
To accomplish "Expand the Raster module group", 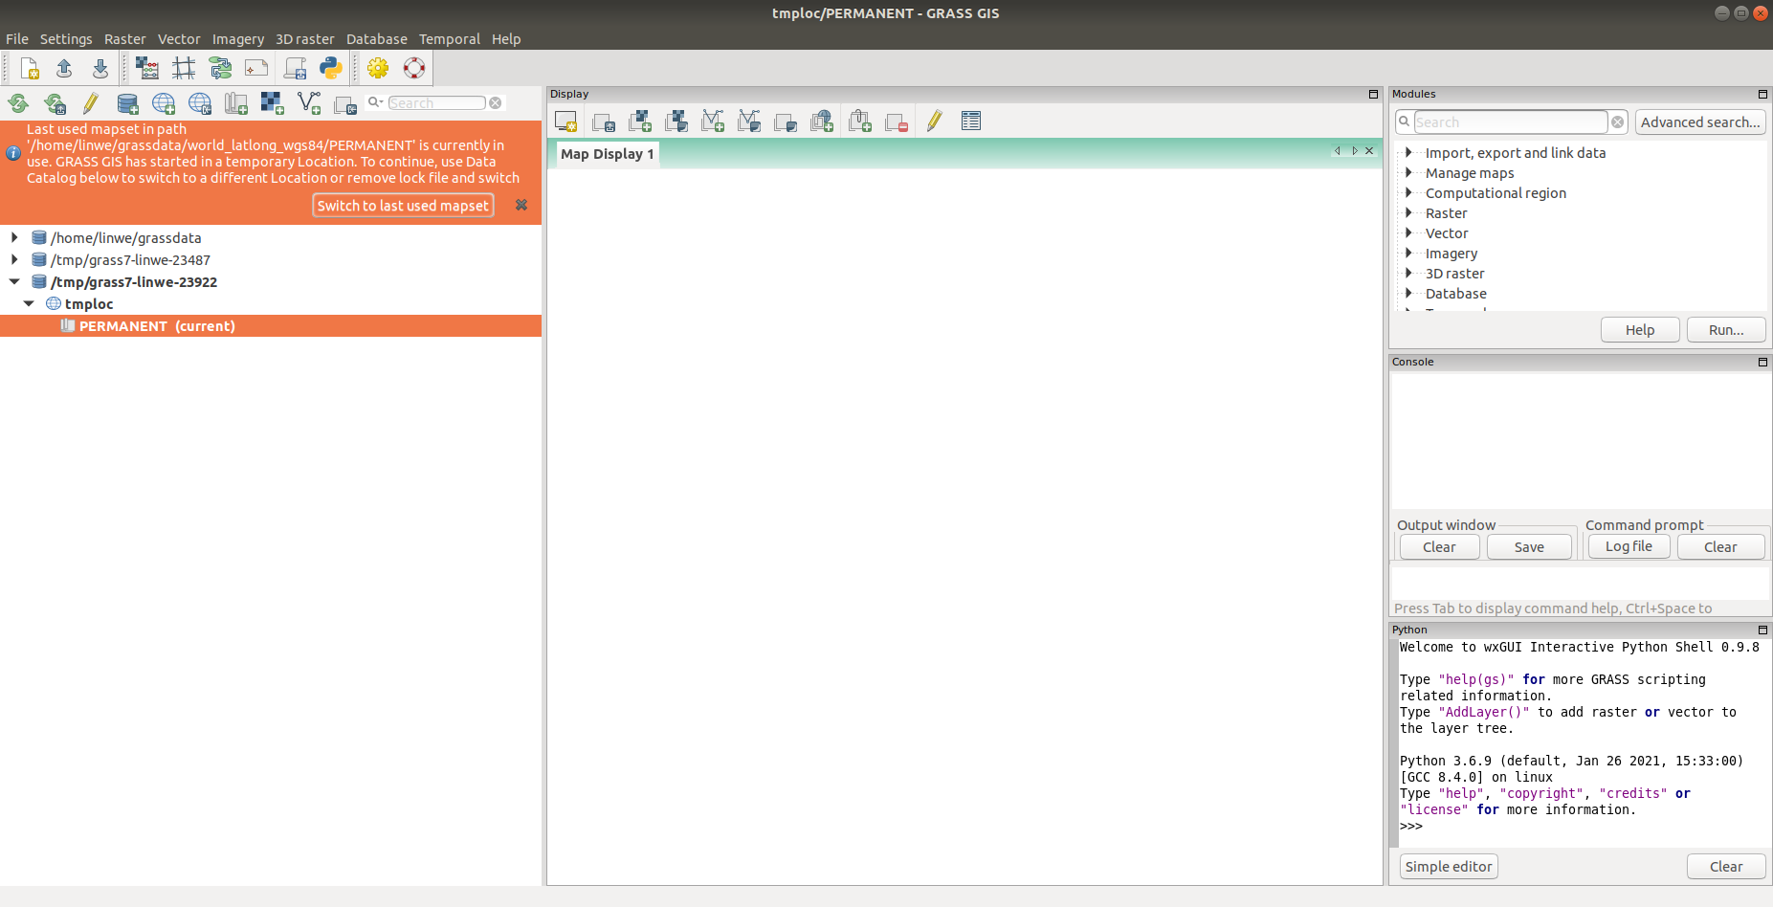I will (x=1408, y=212).
